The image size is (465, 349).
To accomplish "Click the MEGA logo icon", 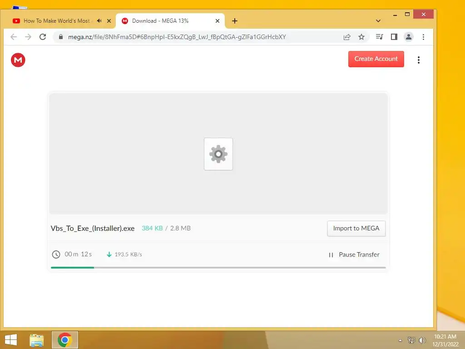I will point(18,60).
